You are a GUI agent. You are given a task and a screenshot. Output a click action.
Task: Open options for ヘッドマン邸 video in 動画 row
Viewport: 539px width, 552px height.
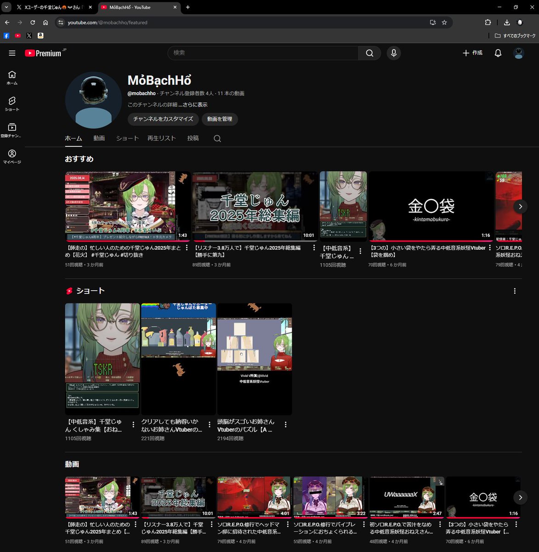pyautogui.click(x=287, y=524)
